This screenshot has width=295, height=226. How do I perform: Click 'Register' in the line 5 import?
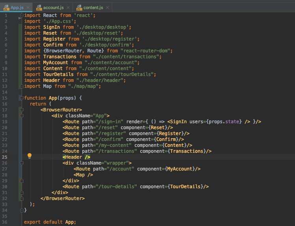point(54,39)
